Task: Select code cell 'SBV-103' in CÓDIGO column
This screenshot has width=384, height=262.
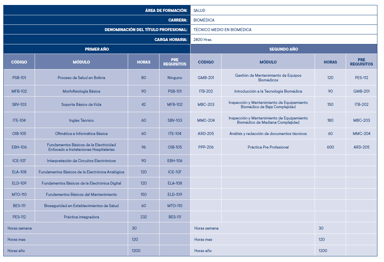Action: tap(19, 104)
